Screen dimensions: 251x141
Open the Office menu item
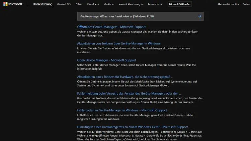(78, 4)
